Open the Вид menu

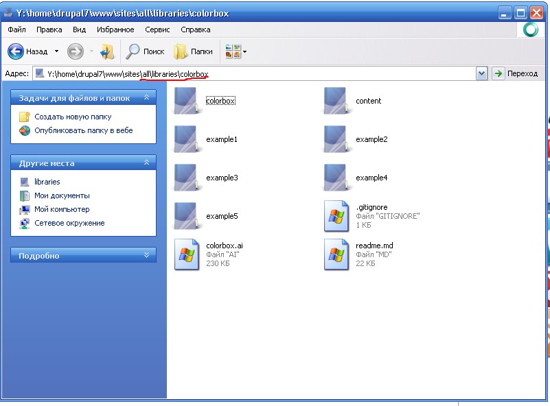click(x=79, y=29)
